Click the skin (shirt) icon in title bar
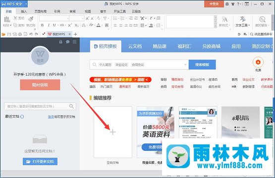Viewport: 275px width, 178px height. (233, 4)
